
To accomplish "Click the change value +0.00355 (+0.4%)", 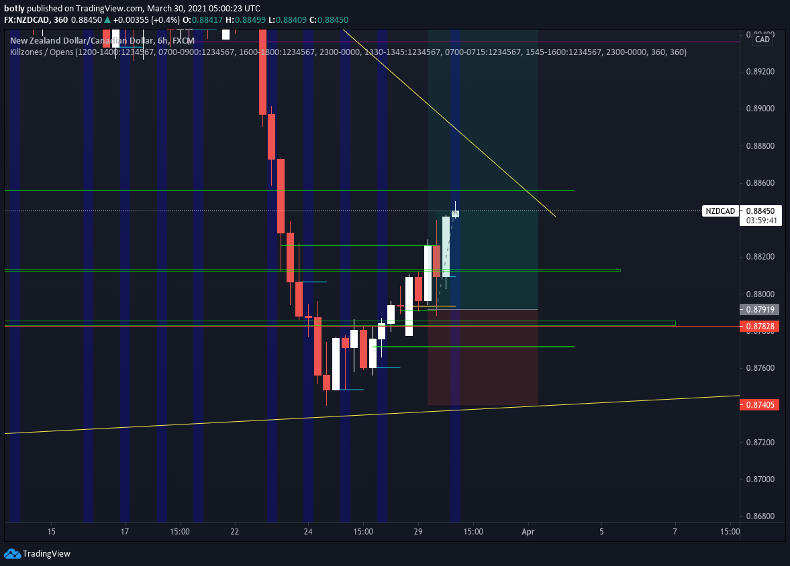I will tap(146, 20).
